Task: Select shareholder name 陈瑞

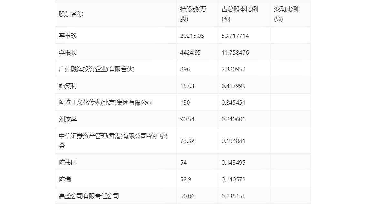Action: coord(65,179)
